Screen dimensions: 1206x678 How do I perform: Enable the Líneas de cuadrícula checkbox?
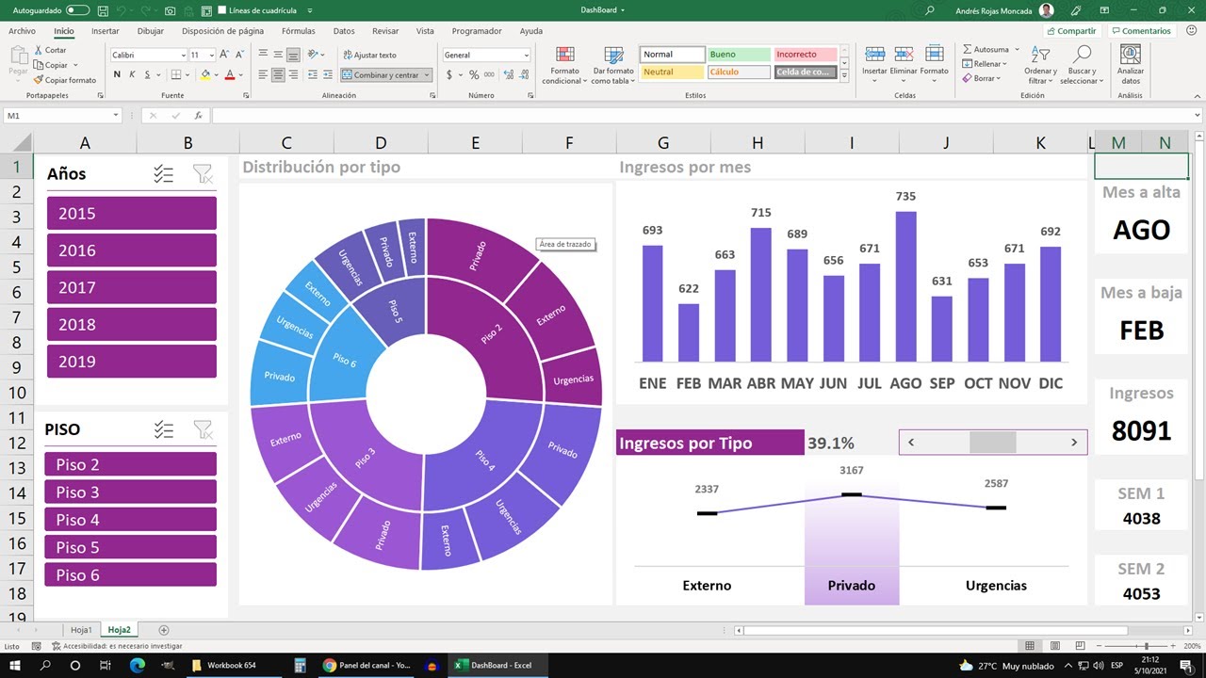pyautogui.click(x=221, y=10)
